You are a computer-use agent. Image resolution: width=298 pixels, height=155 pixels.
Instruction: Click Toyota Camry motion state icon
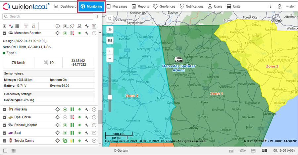(x=65, y=141)
